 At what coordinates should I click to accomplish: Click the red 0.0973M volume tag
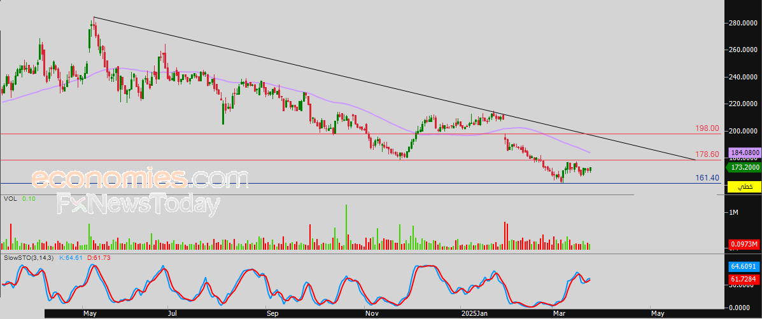(x=744, y=245)
